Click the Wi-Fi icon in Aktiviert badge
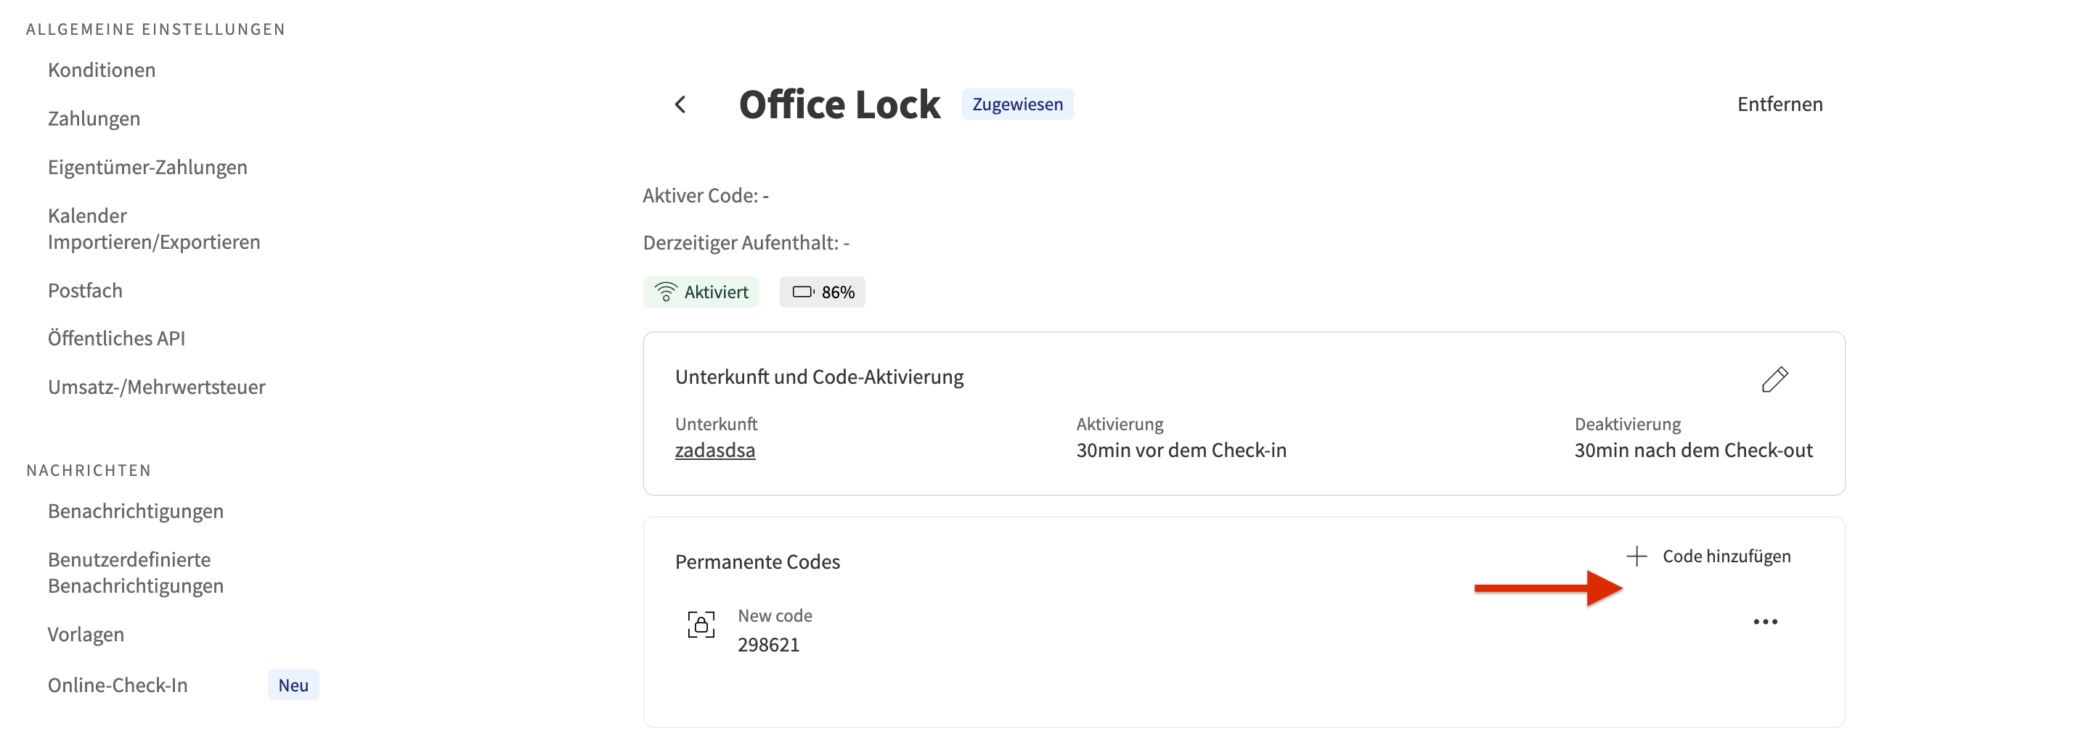The image size is (2091, 740). pyautogui.click(x=666, y=292)
